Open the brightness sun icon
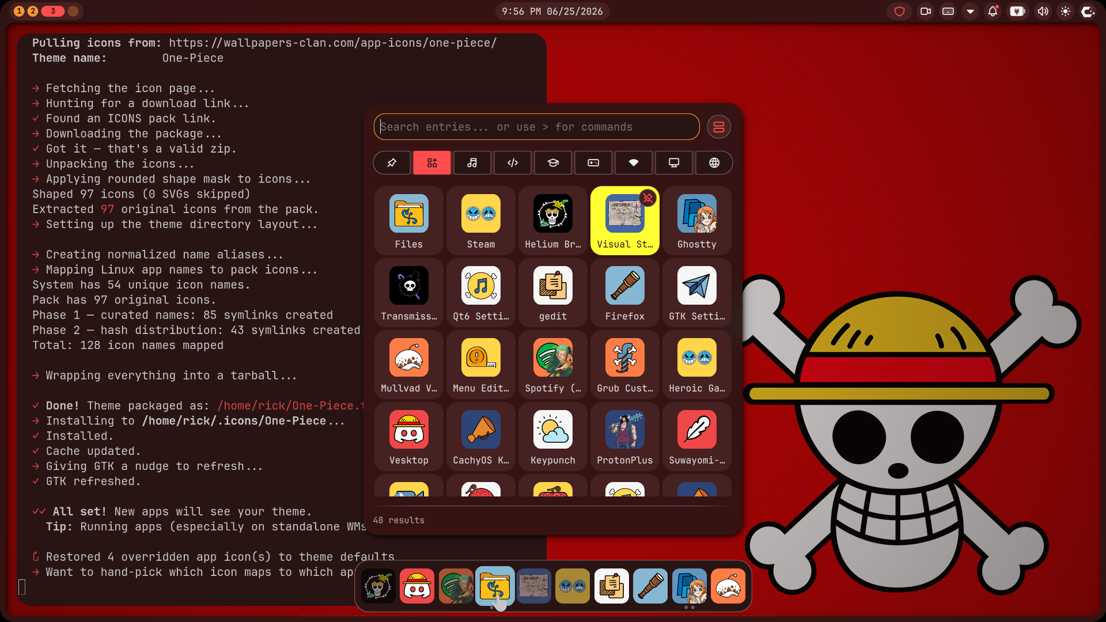Viewport: 1106px width, 622px height. pyautogui.click(x=1066, y=12)
